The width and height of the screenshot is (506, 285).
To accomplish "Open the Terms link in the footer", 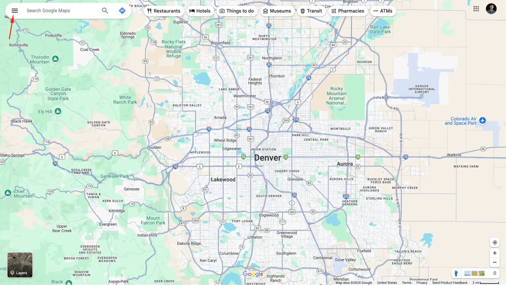I will [407, 283].
